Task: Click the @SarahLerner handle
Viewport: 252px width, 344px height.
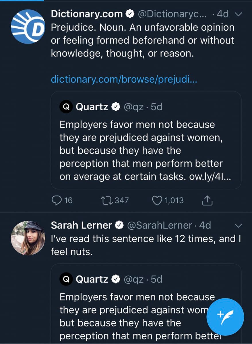Action: (x=159, y=225)
